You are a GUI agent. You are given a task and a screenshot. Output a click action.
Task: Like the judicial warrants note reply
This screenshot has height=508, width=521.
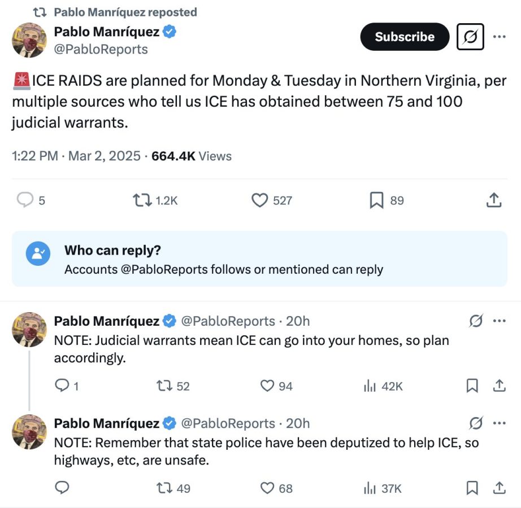267,386
